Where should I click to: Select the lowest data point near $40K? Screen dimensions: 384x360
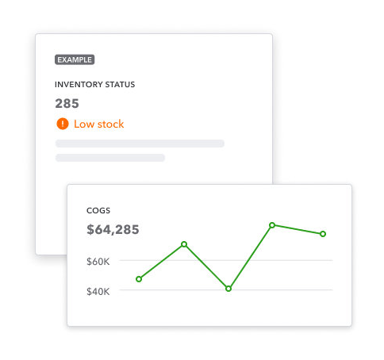click(x=228, y=289)
